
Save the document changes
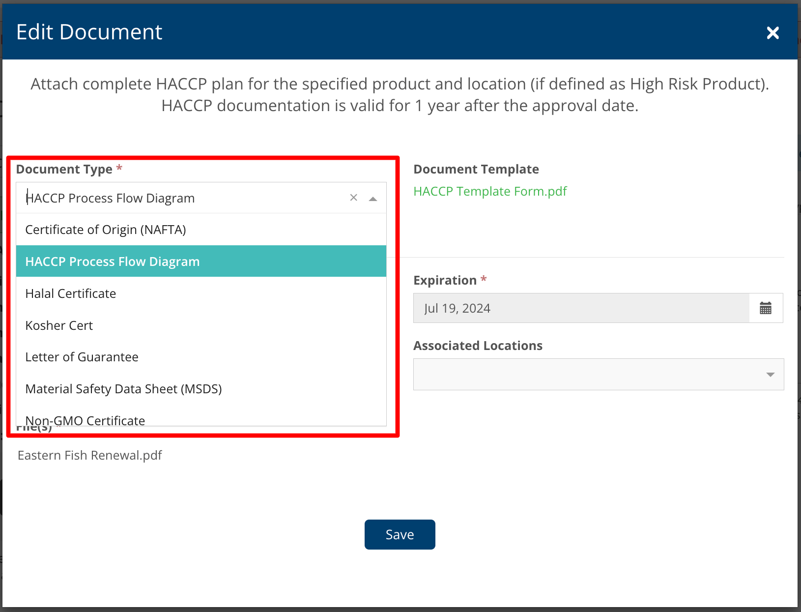tap(400, 534)
